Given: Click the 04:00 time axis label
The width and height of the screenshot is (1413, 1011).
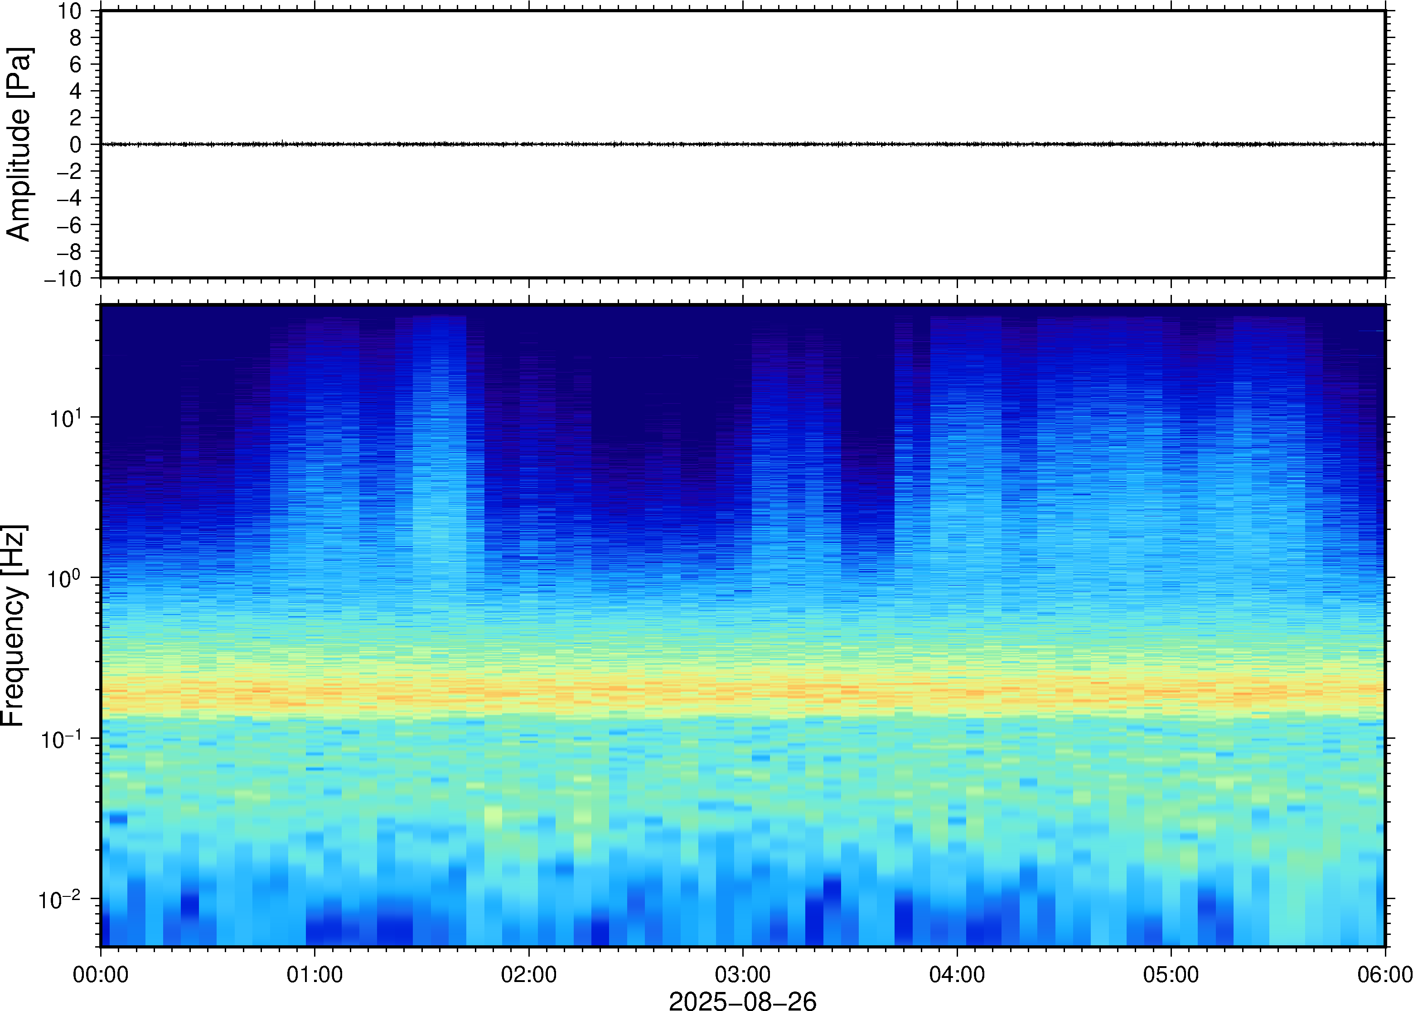Looking at the screenshot, I should coord(957,974).
